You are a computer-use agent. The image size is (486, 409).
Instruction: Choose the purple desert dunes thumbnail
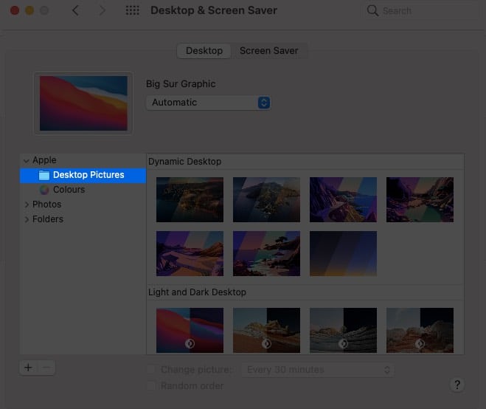pos(190,253)
